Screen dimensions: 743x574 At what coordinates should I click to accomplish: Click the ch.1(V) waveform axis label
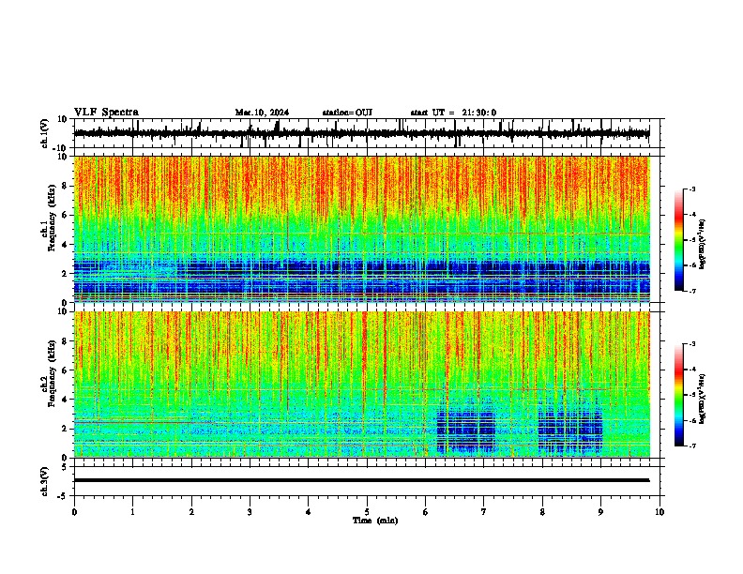pyautogui.click(x=45, y=133)
